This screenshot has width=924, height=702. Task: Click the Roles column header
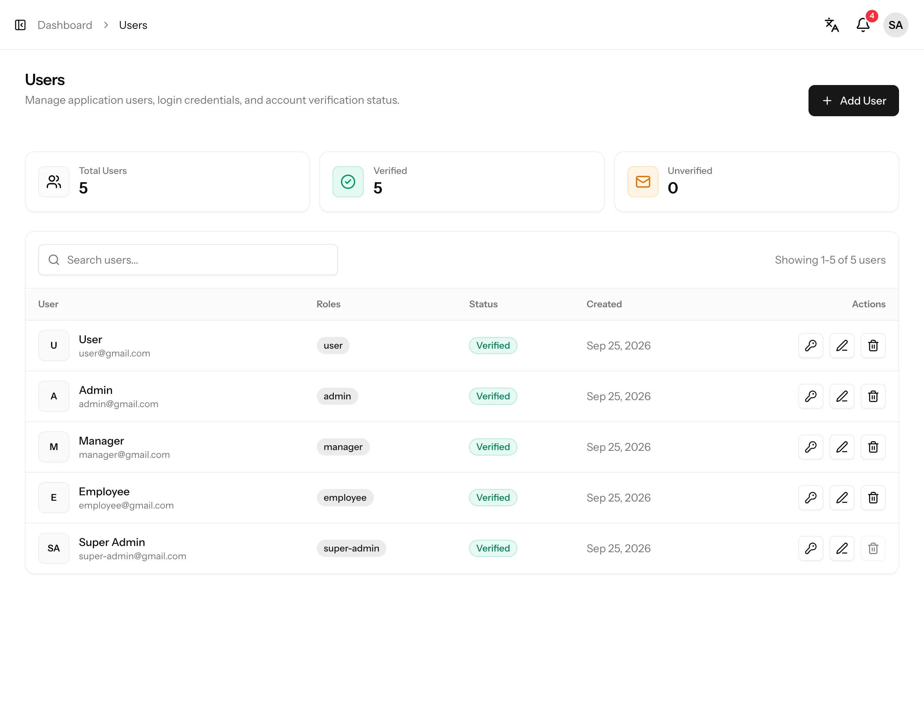click(x=328, y=304)
